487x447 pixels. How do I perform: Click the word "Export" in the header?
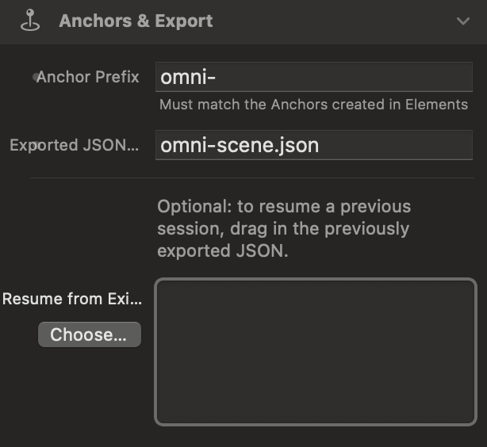(184, 21)
